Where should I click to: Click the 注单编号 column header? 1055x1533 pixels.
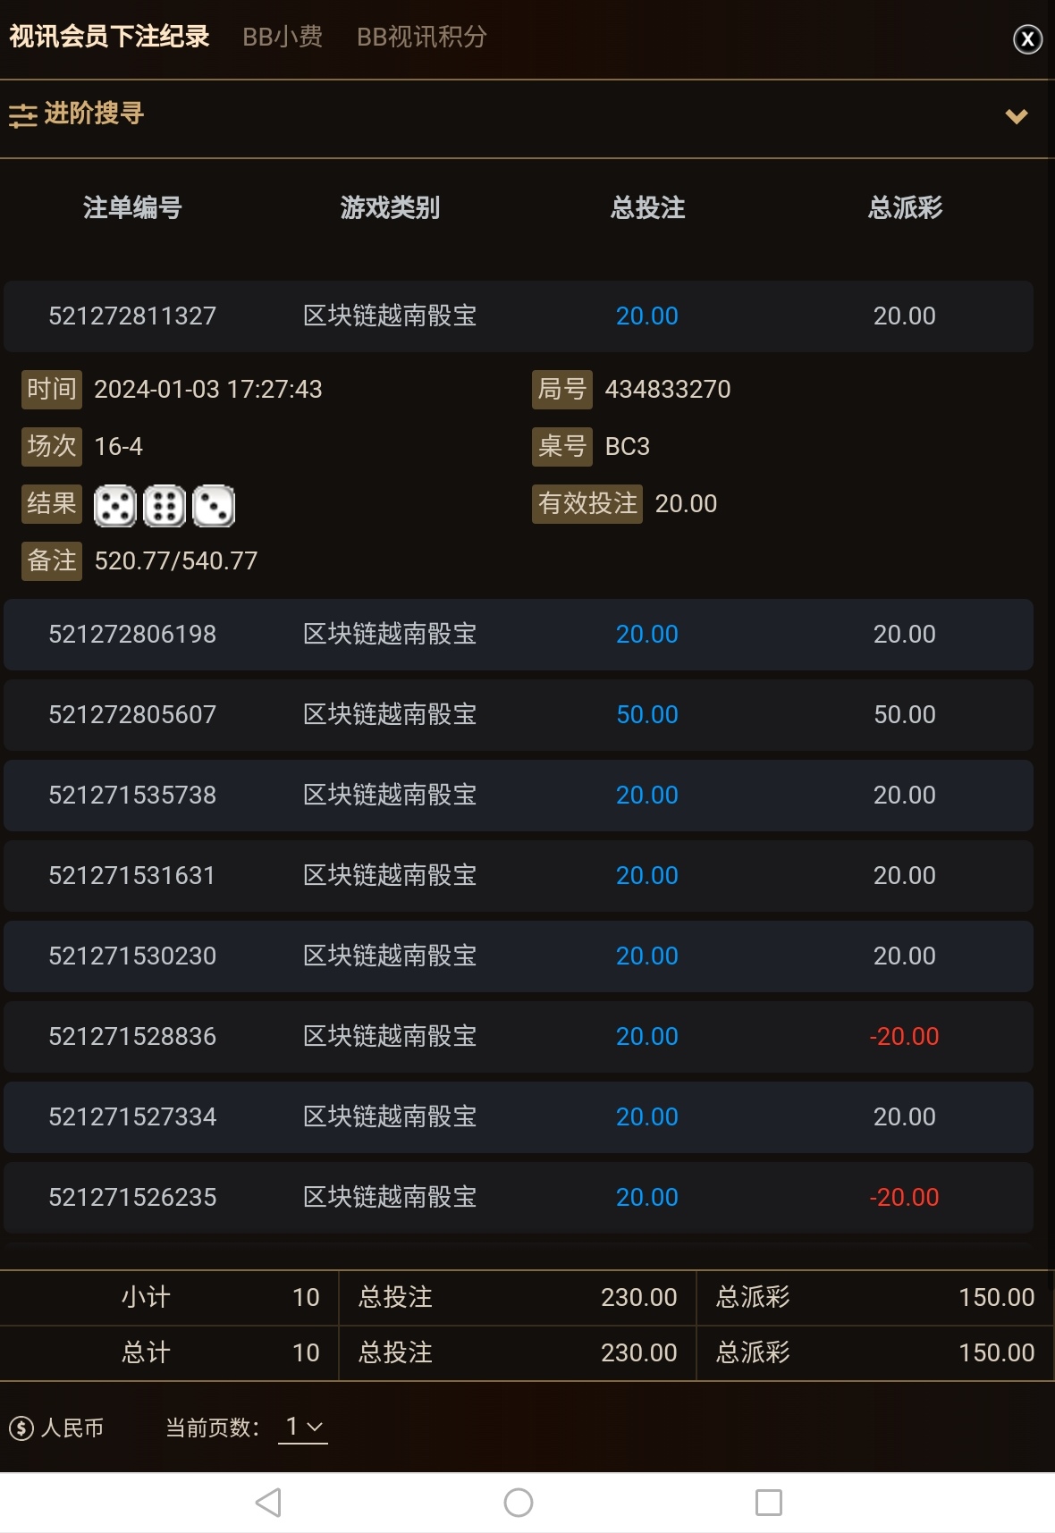[x=132, y=208]
